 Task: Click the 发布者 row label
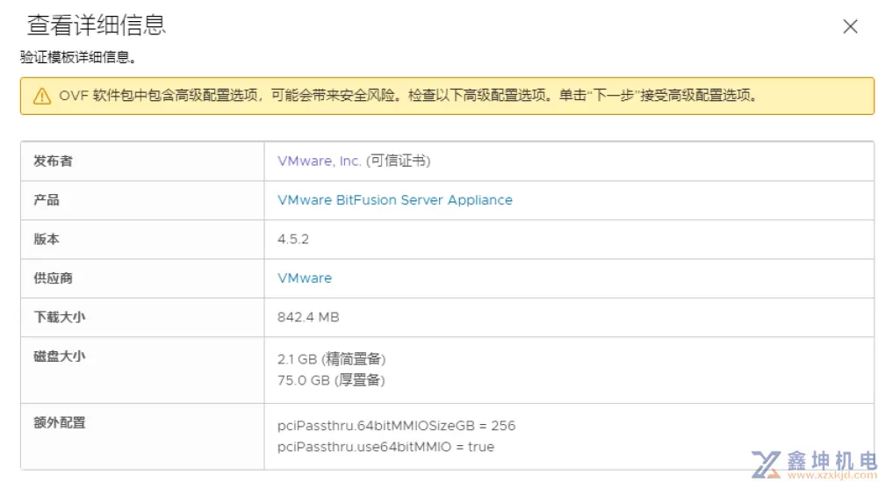tap(54, 162)
